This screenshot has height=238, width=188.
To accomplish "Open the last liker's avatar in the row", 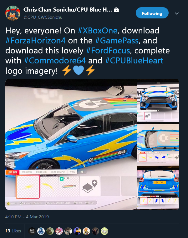I will point(104,231).
